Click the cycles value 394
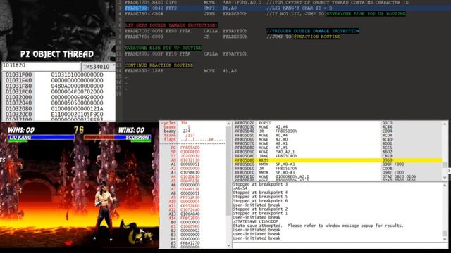451x253 pixels. pyautogui.click(x=184, y=123)
